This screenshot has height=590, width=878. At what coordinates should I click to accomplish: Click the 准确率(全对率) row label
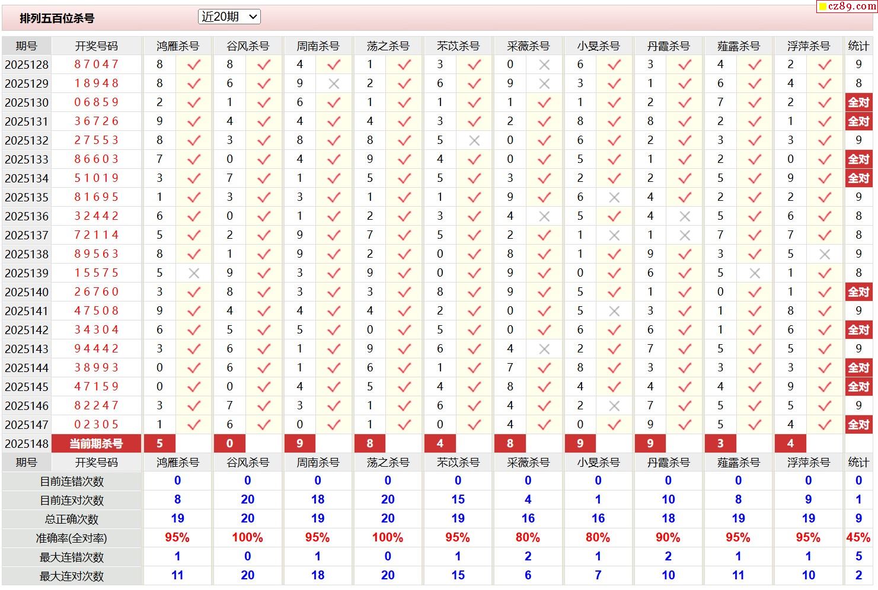click(x=72, y=538)
